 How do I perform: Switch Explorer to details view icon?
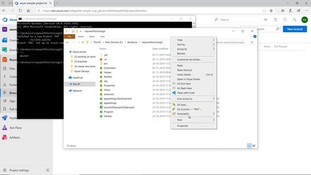click(x=249, y=146)
